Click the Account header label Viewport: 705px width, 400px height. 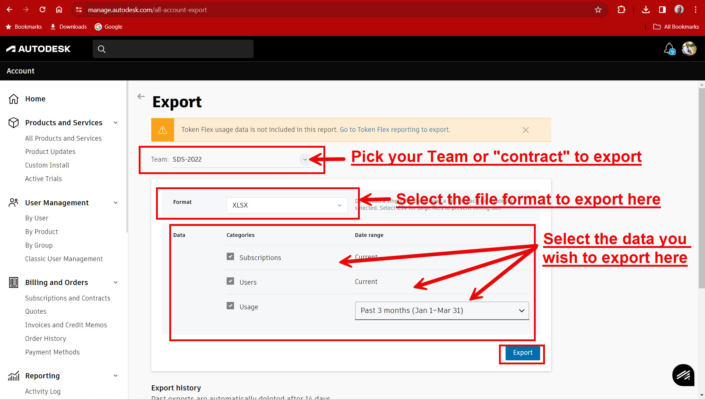pos(21,71)
